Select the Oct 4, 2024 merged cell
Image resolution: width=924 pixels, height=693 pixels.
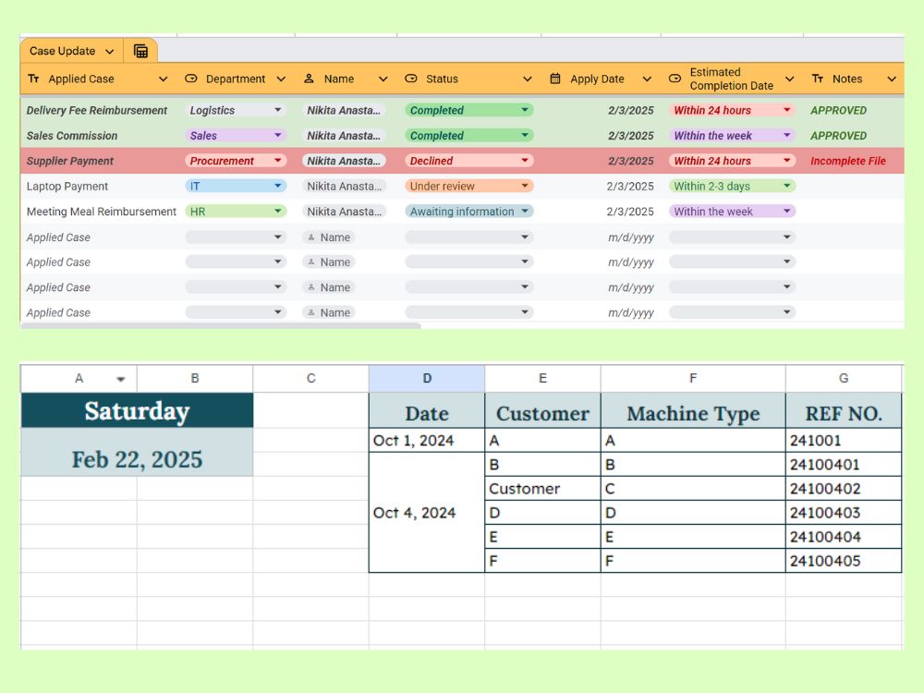click(x=427, y=513)
